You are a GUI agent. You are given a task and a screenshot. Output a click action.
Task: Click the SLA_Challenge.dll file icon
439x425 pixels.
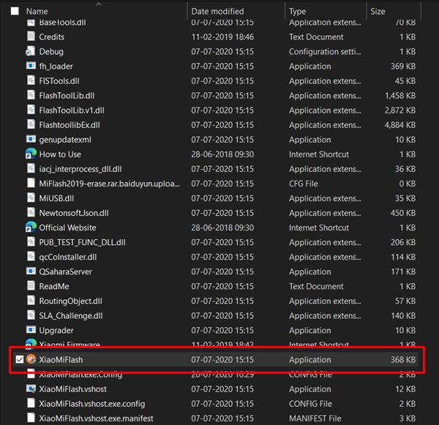pos(31,315)
